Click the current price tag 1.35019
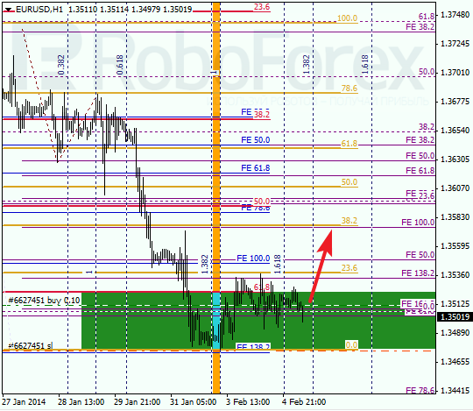Screen dimensions: 473x411 455,317
